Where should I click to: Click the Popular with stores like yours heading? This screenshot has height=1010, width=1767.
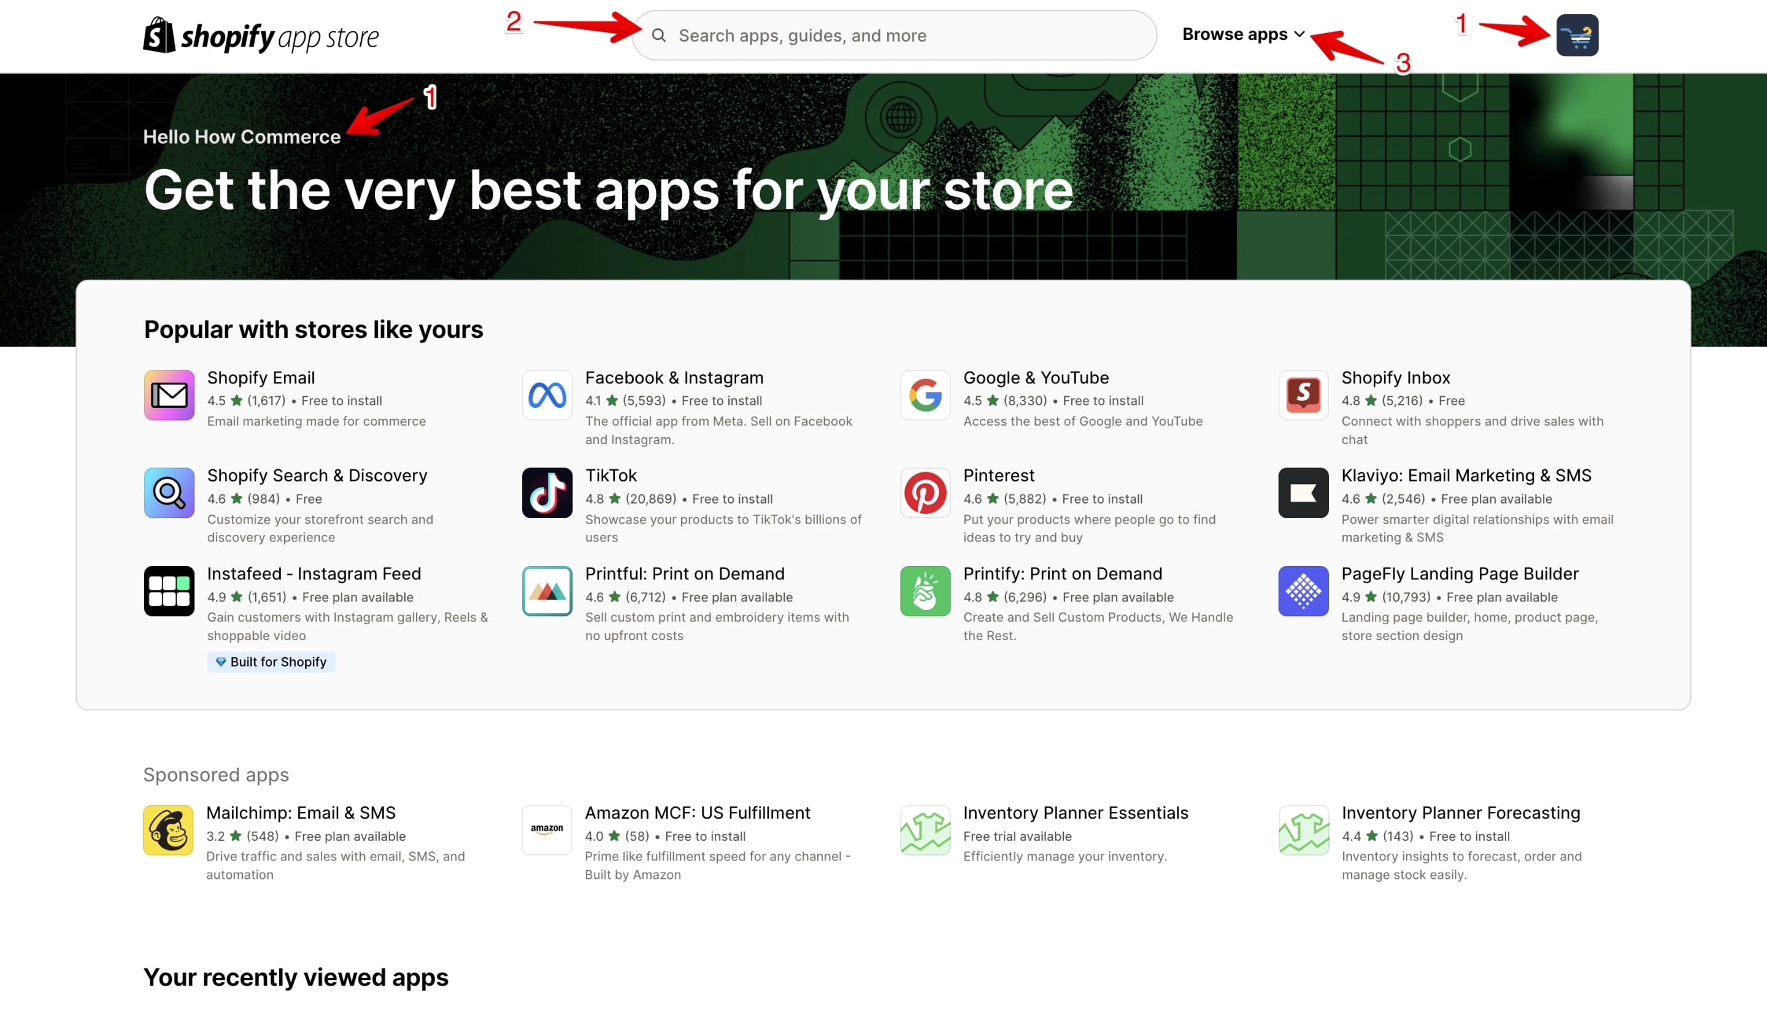(313, 329)
